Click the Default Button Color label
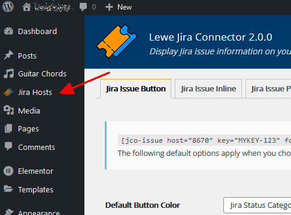Screen dimensions: 291x215 click(x=143, y=205)
